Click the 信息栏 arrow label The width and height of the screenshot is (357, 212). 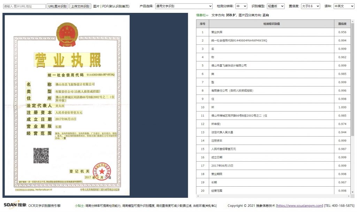click(202, 15)
